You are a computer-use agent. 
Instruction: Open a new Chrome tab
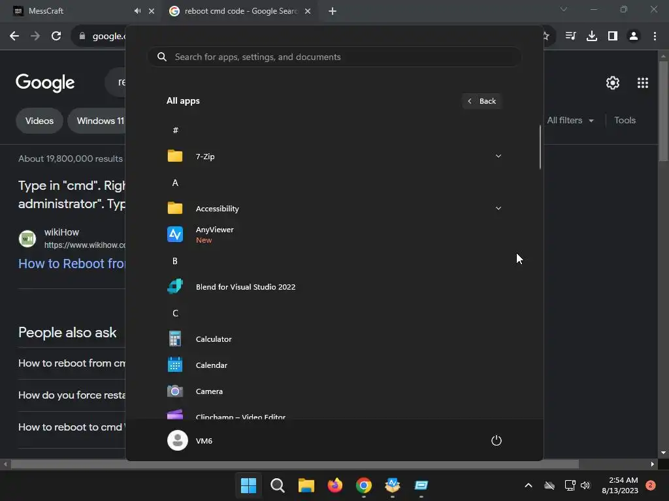click(x=333, y=11)
